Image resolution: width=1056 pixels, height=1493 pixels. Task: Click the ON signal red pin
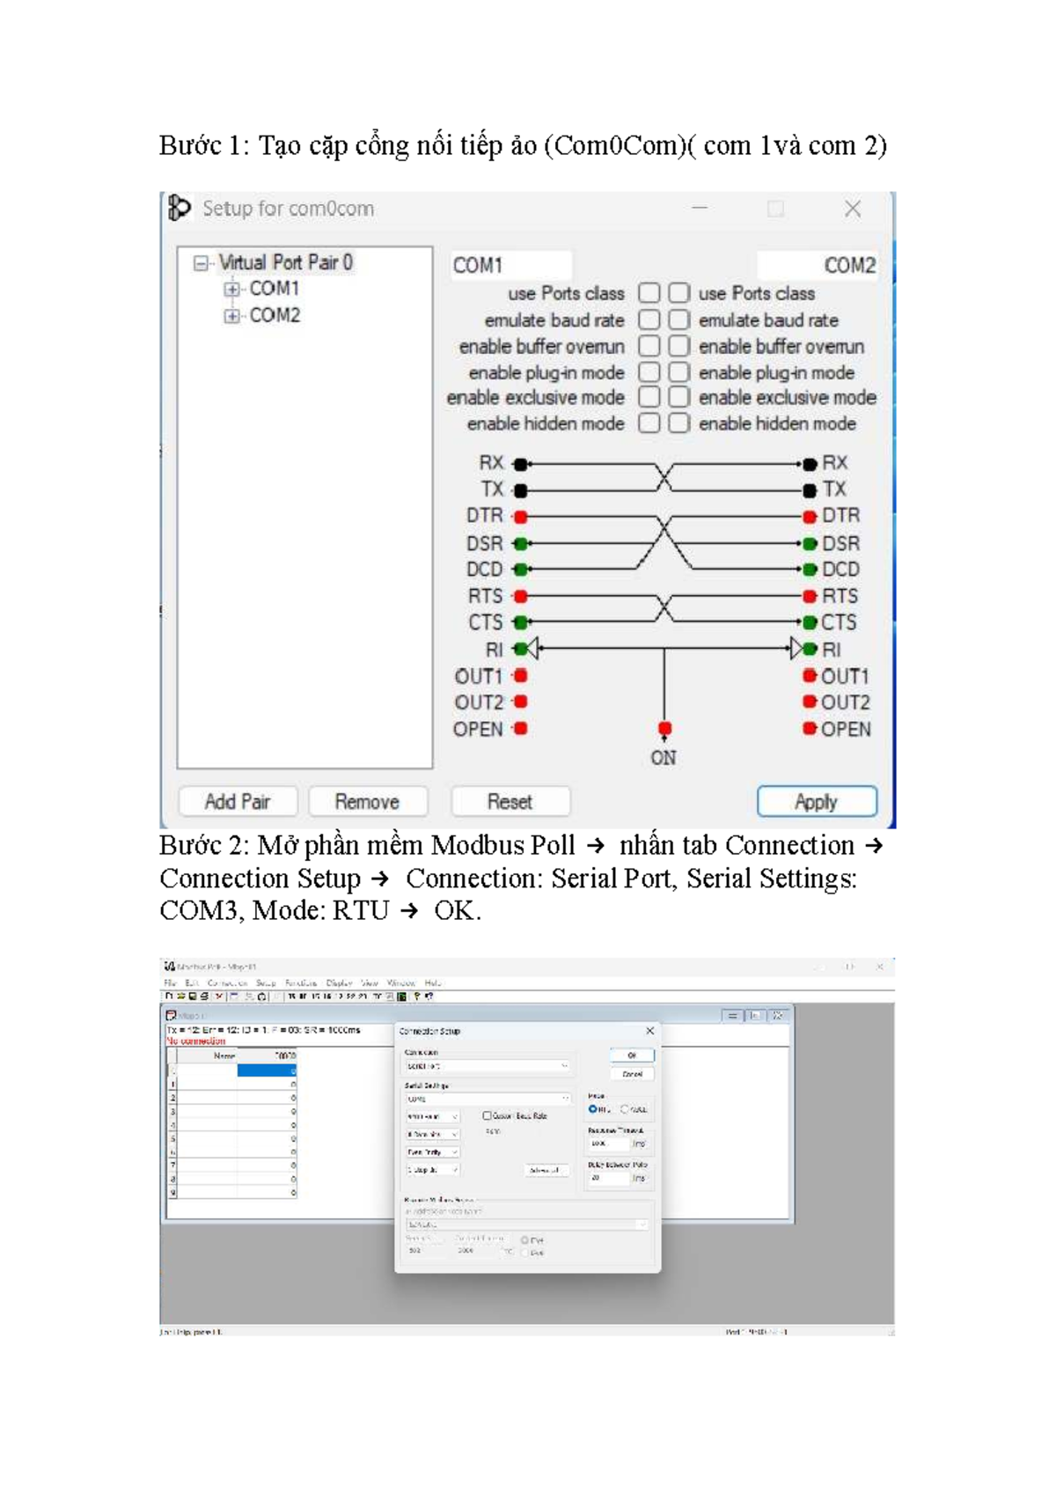coord(664,729)
